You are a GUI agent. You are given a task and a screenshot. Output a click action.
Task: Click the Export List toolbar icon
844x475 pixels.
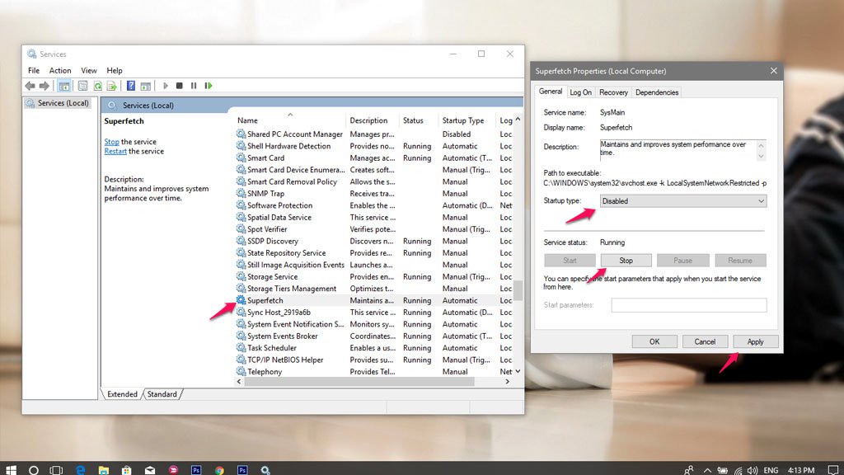coord(112,86)
